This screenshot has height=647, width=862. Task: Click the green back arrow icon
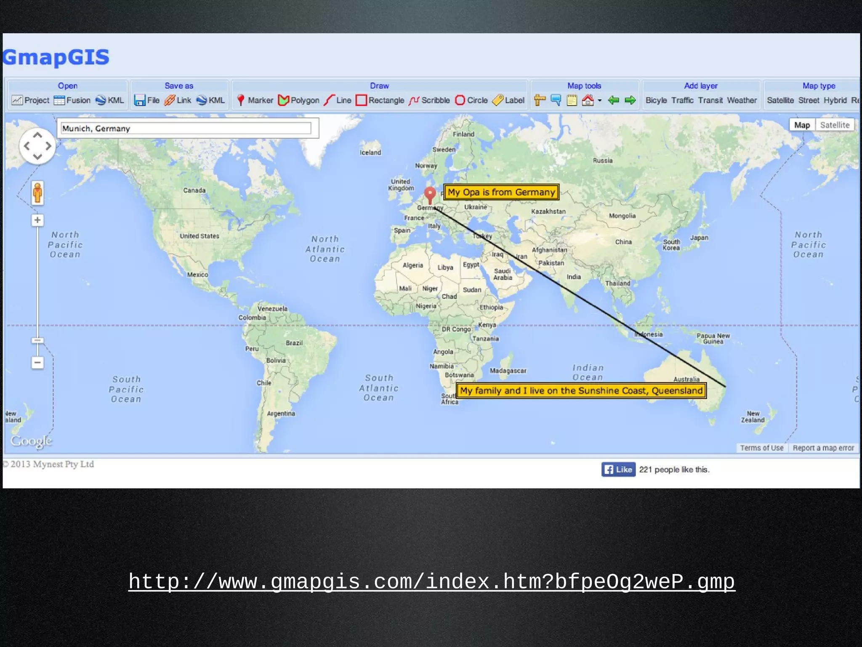click(x=614, y=100)
